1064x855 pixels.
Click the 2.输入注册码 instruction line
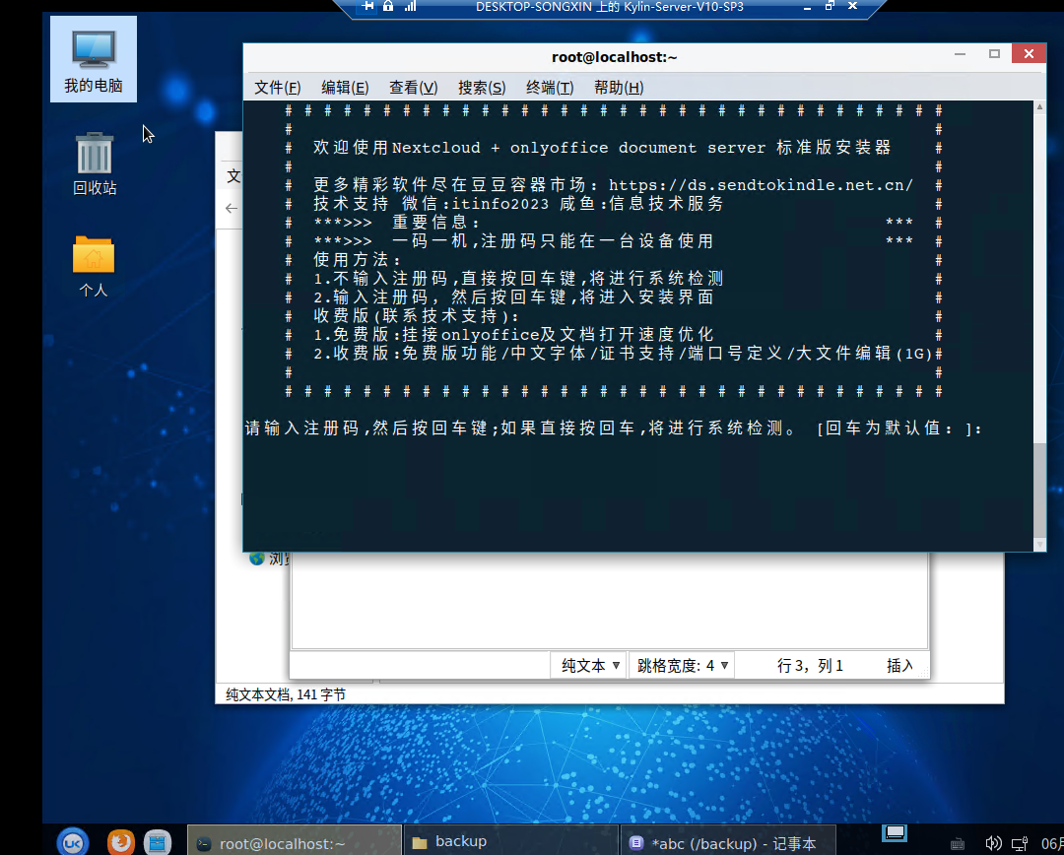tap(513, 297)
